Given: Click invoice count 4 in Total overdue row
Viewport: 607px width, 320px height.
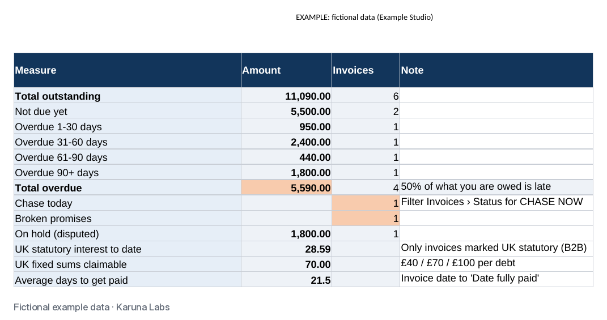Looking at the screenshot, I should point(366,187).
